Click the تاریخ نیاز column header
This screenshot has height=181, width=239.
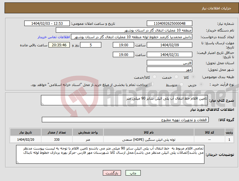tap(25, 132)
